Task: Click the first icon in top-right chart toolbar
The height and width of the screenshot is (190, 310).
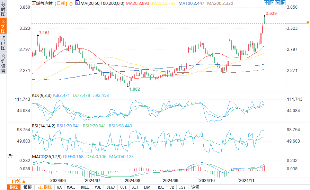Action: [x=266, y=3]
